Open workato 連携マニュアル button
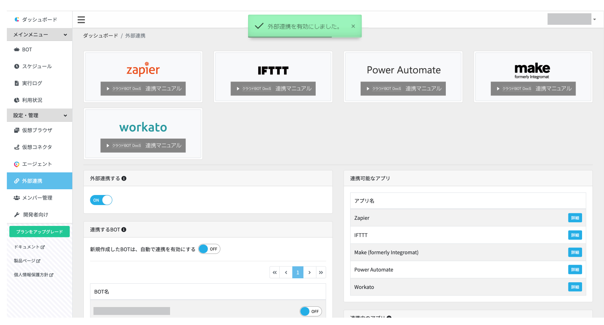The height and width of the screenshot is (325, 604). tap(143, 145)
